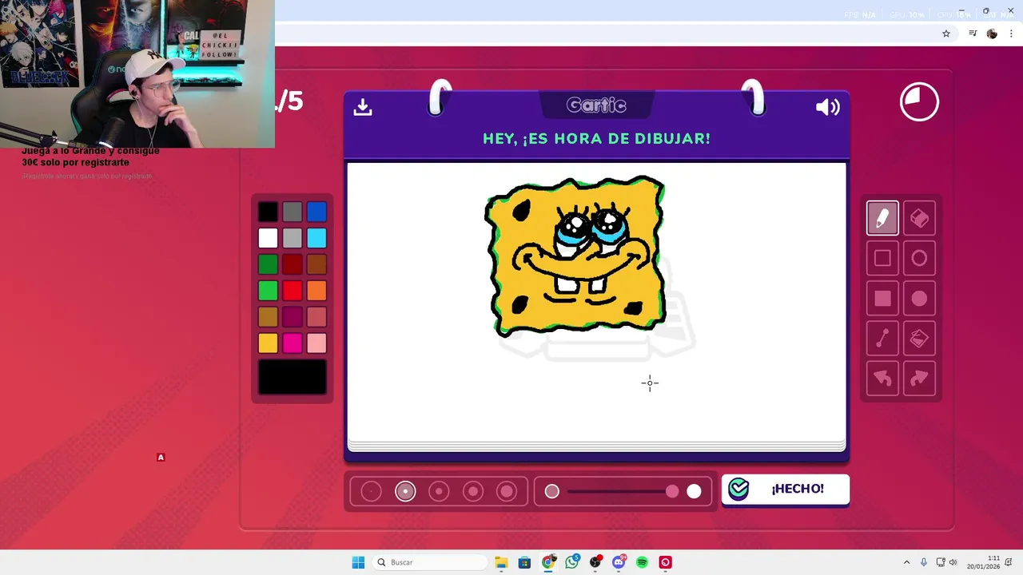The width and height of the screenshot is (1023, 575).
Task: Pick the bright green color swatch
Action: [x=268, y=291]
